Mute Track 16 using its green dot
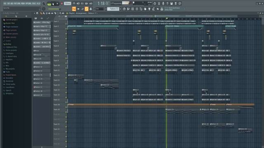 tap(66, 97)
